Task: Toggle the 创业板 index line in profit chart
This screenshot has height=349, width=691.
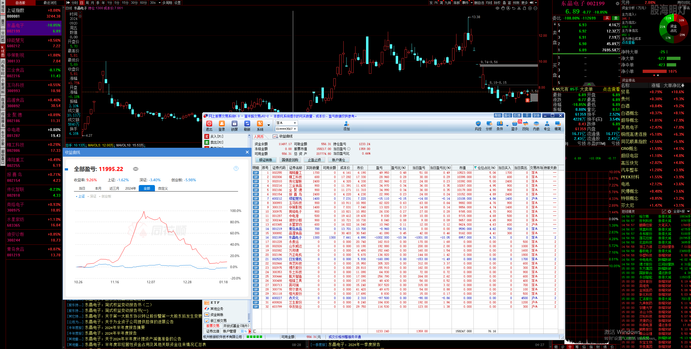Action: [105, 196]
